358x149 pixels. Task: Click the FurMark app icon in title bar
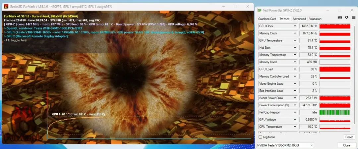click(x=6, y=7)
